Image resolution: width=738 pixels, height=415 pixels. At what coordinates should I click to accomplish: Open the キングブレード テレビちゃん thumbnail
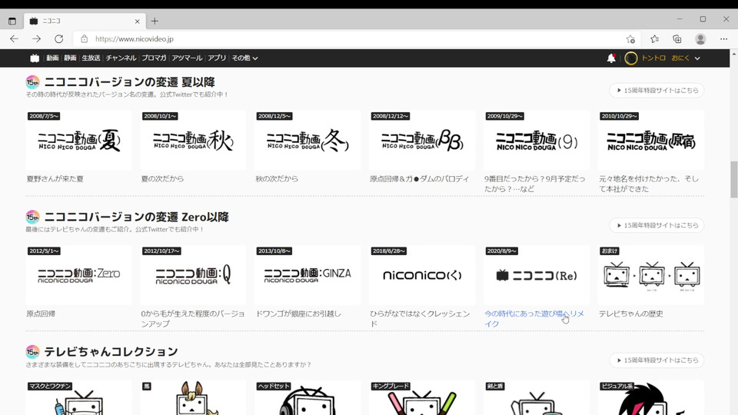tap(422, 398)
